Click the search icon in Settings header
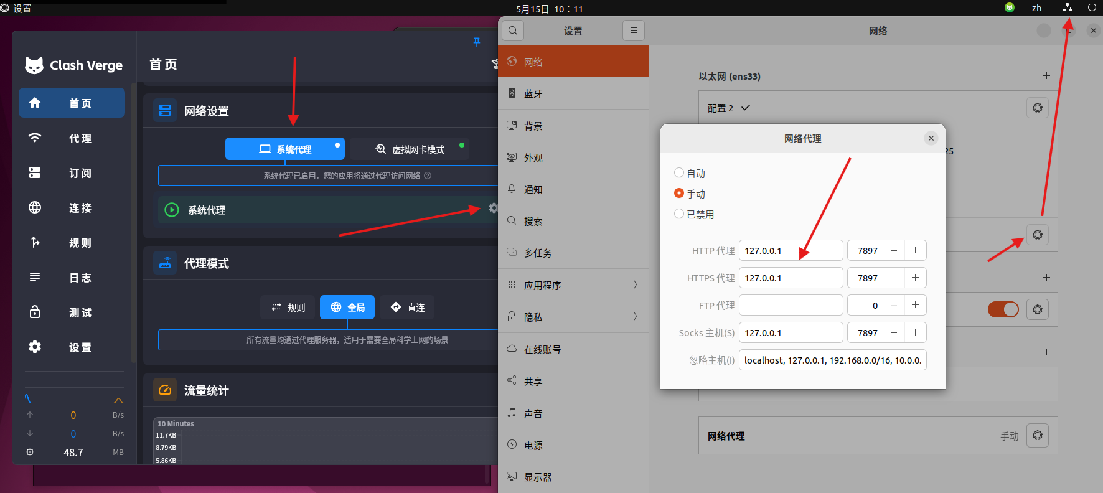 [513, 31]
